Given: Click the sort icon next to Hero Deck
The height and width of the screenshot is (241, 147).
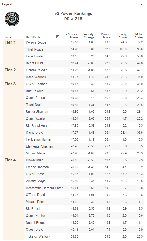Looking at the screenshot, I should (x=57, y=37).
